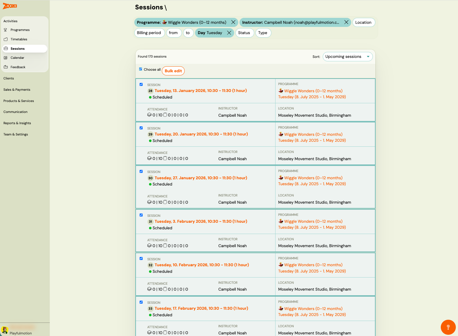This screenshot has height=336, width=458.
Task: Click the Calendar icon in sidebar
Action: click(x=6, y=58)
